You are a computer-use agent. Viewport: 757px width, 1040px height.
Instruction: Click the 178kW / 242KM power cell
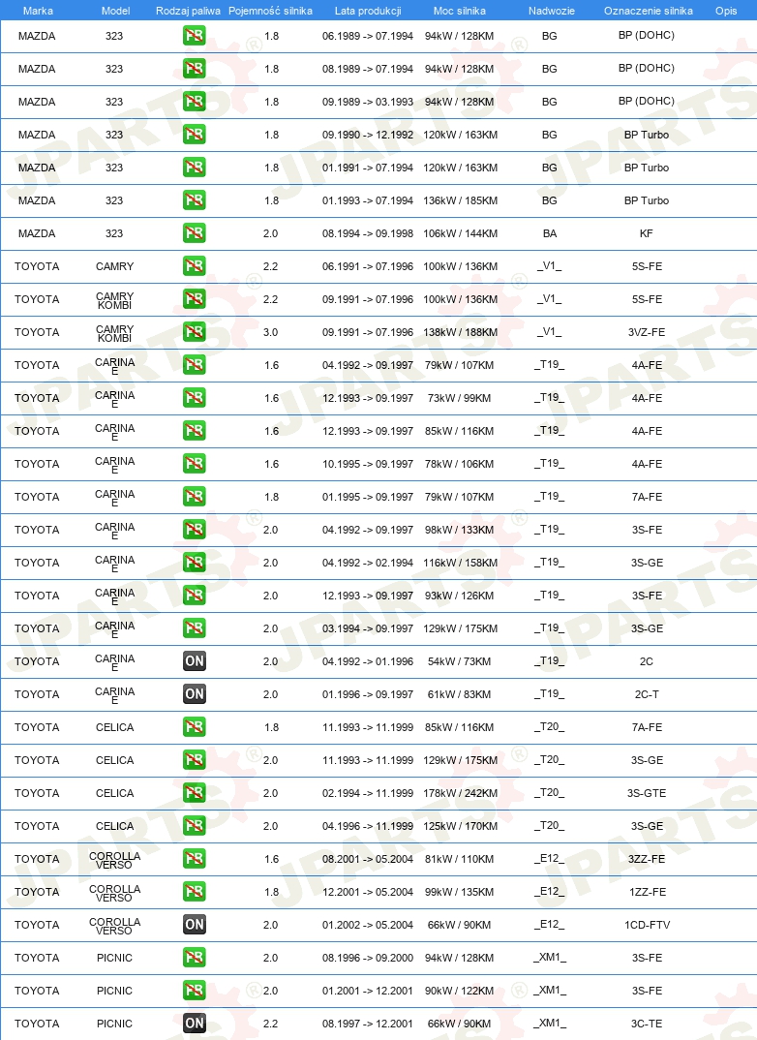click(460, 793)
